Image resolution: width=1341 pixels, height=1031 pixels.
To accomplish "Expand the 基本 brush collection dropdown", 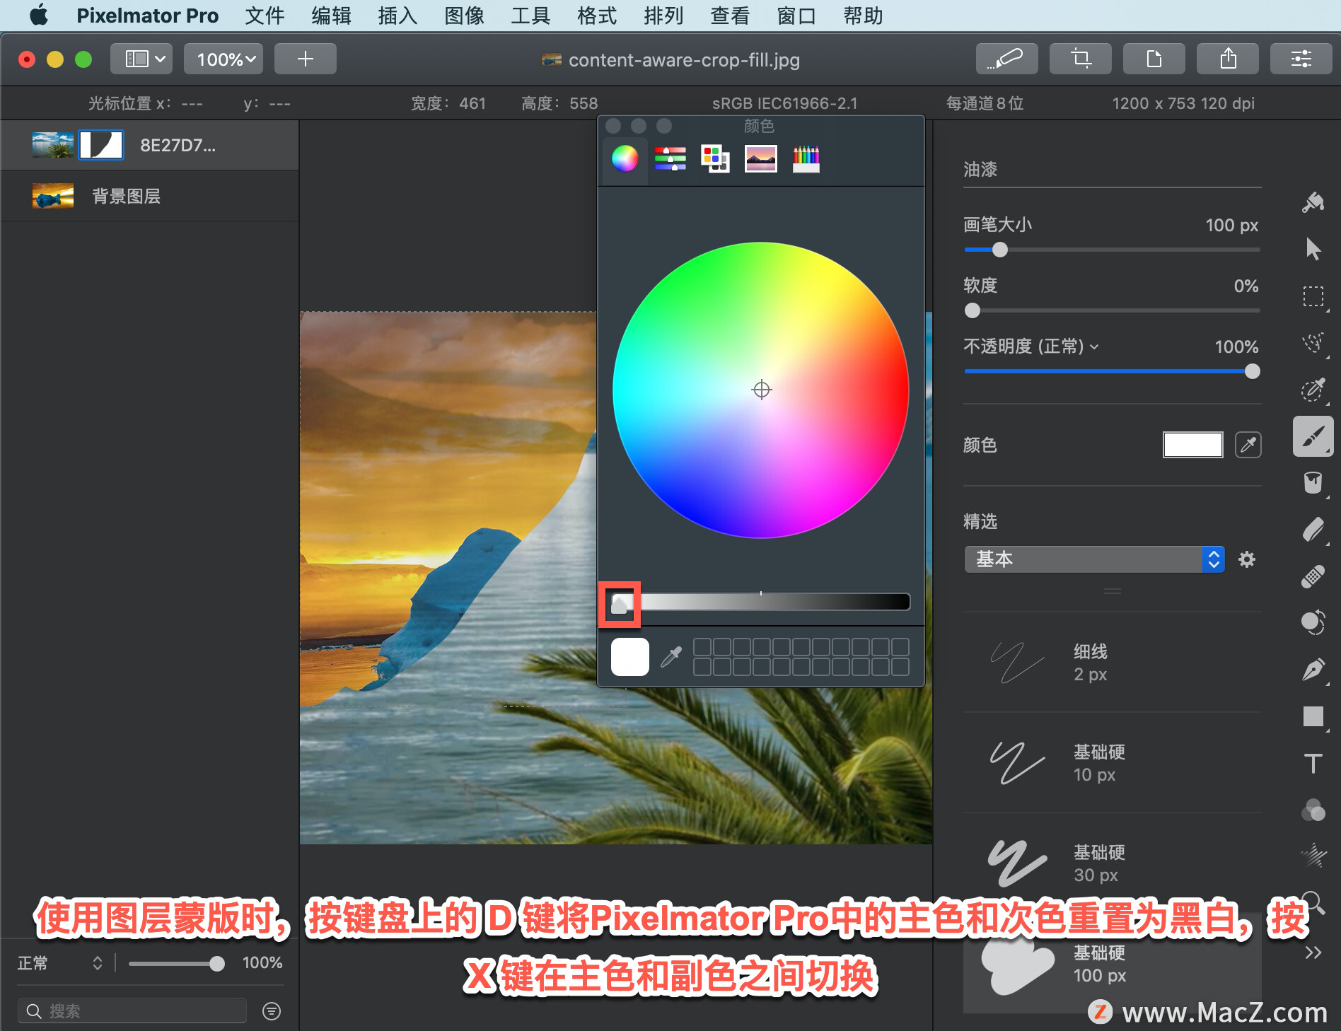I will click(x=1093, y=559).
